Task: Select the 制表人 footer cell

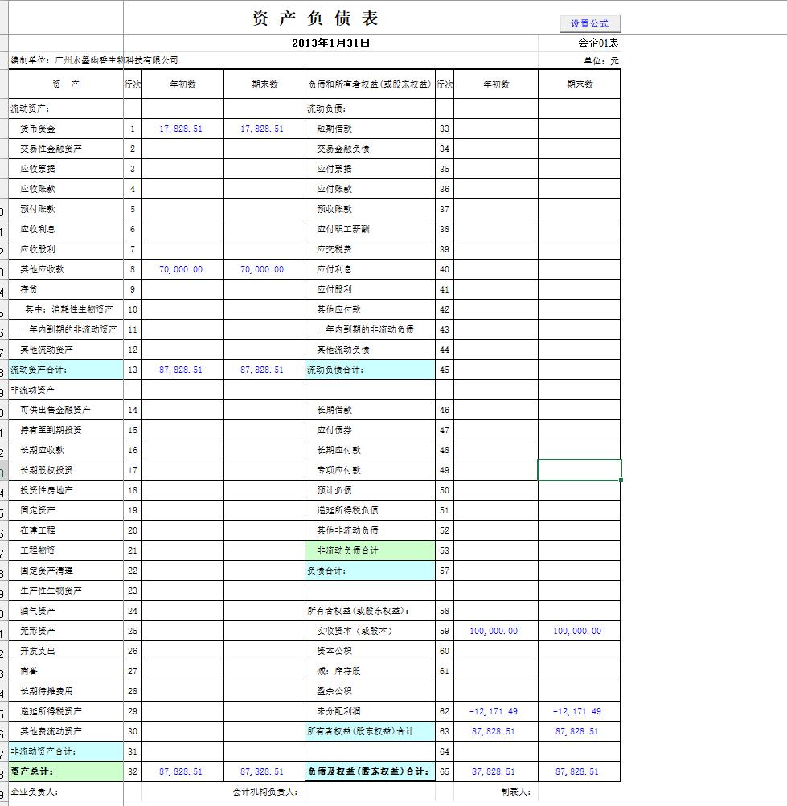Action: click(x=515, y=792)
